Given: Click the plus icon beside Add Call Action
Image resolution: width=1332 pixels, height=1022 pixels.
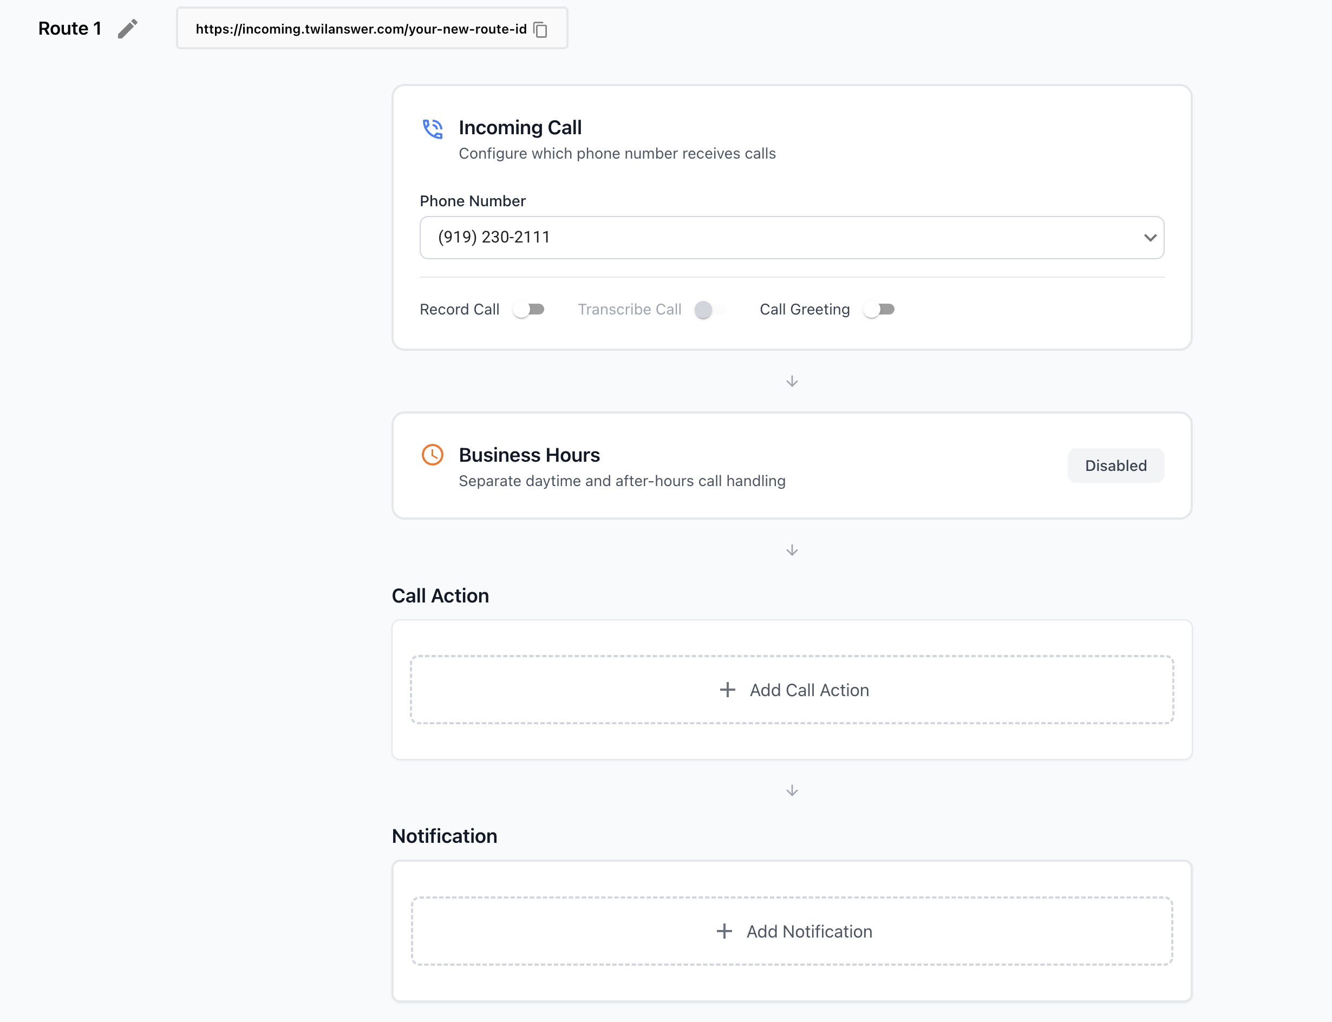Looking at the screenshot, I should 727,690.
